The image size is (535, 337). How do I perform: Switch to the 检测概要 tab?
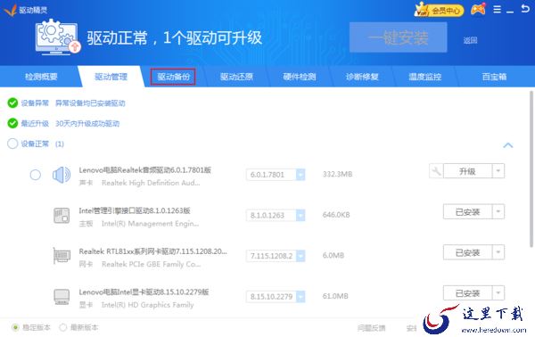[41, 77]
